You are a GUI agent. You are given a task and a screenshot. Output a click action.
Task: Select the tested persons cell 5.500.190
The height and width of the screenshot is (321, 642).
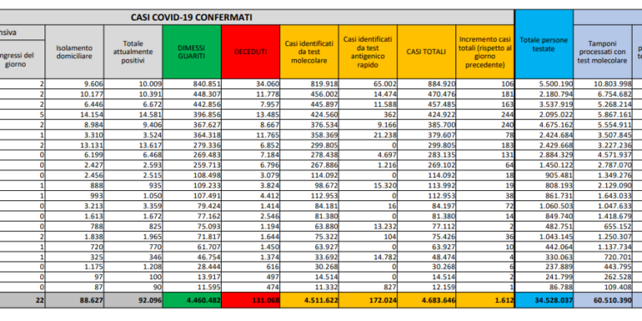(544, 84)
